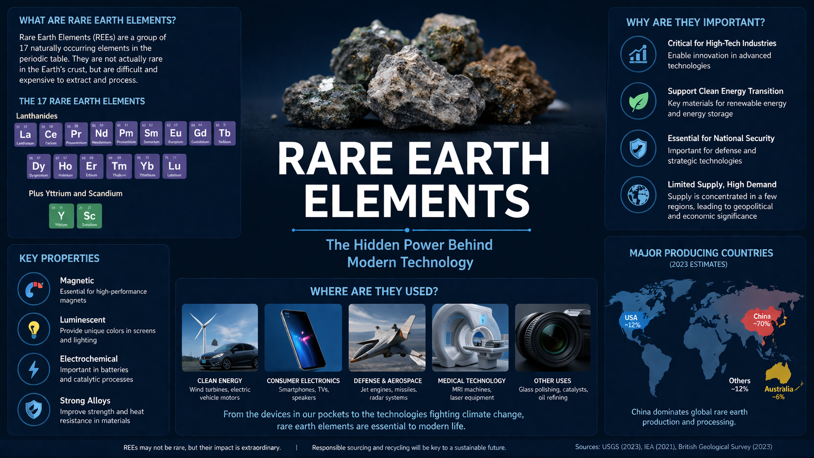Select the Electrochemical lightning bolt icon
The width and height of the screenshot is (814, 458).
tap(34, 369)
